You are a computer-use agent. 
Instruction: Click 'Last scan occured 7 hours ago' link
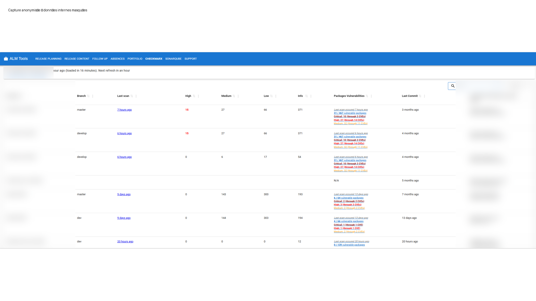pyautogui.click(x=351, y=110)
